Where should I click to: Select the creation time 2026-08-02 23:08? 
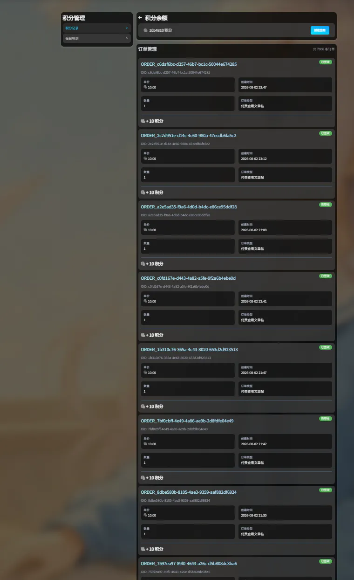[254, 230]
